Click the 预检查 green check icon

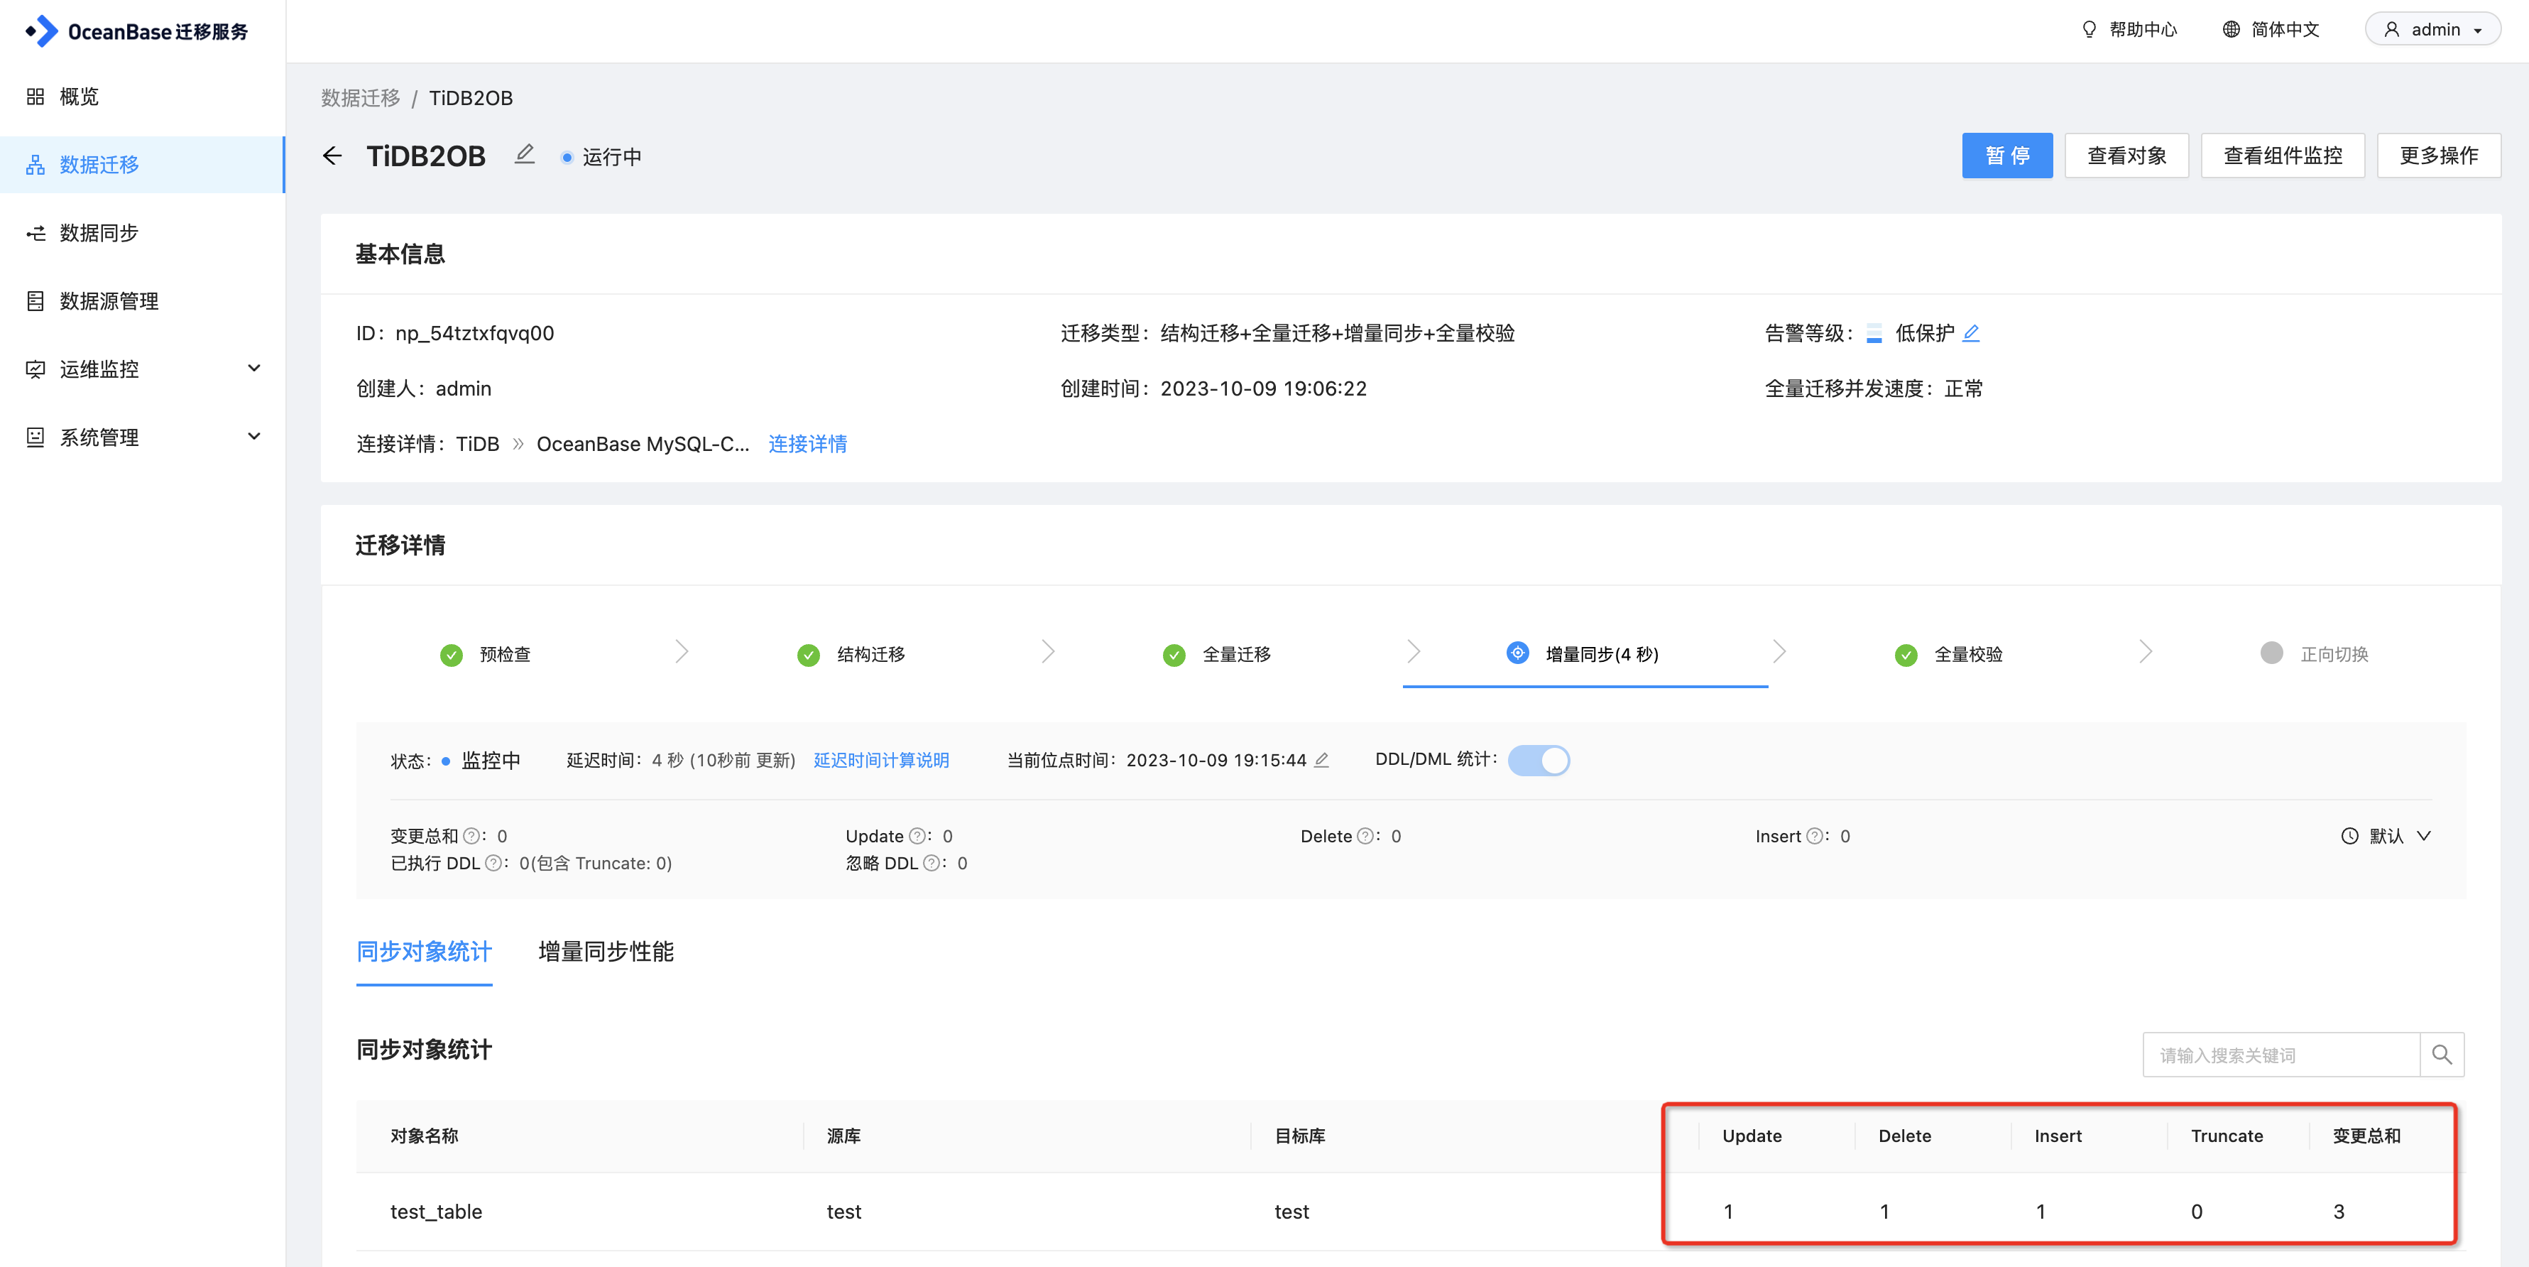pyautogui.click(x=451, y=655)
